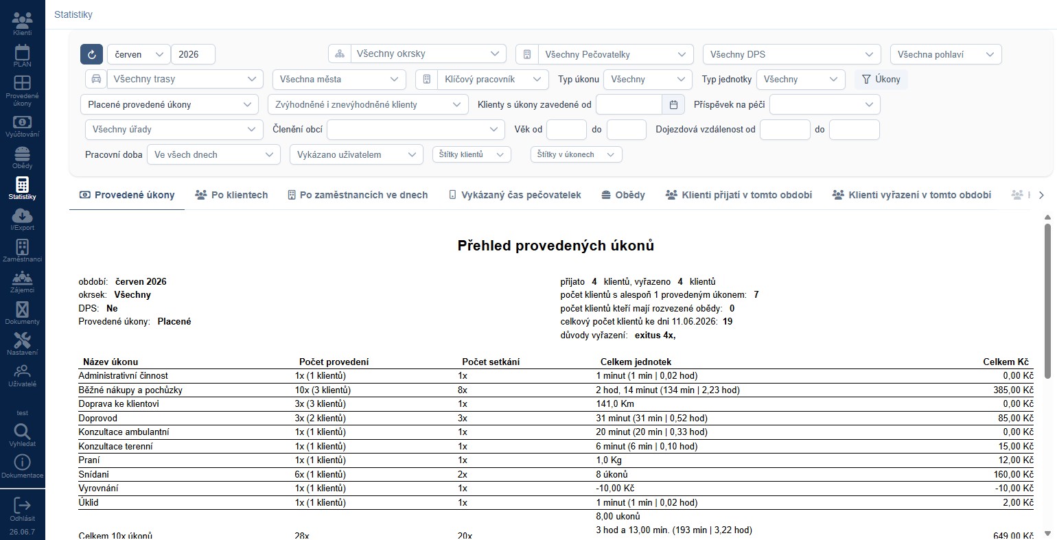
Task: Open Pracovní doba dropdown Ve všech dnech
Action: point(213,154)
